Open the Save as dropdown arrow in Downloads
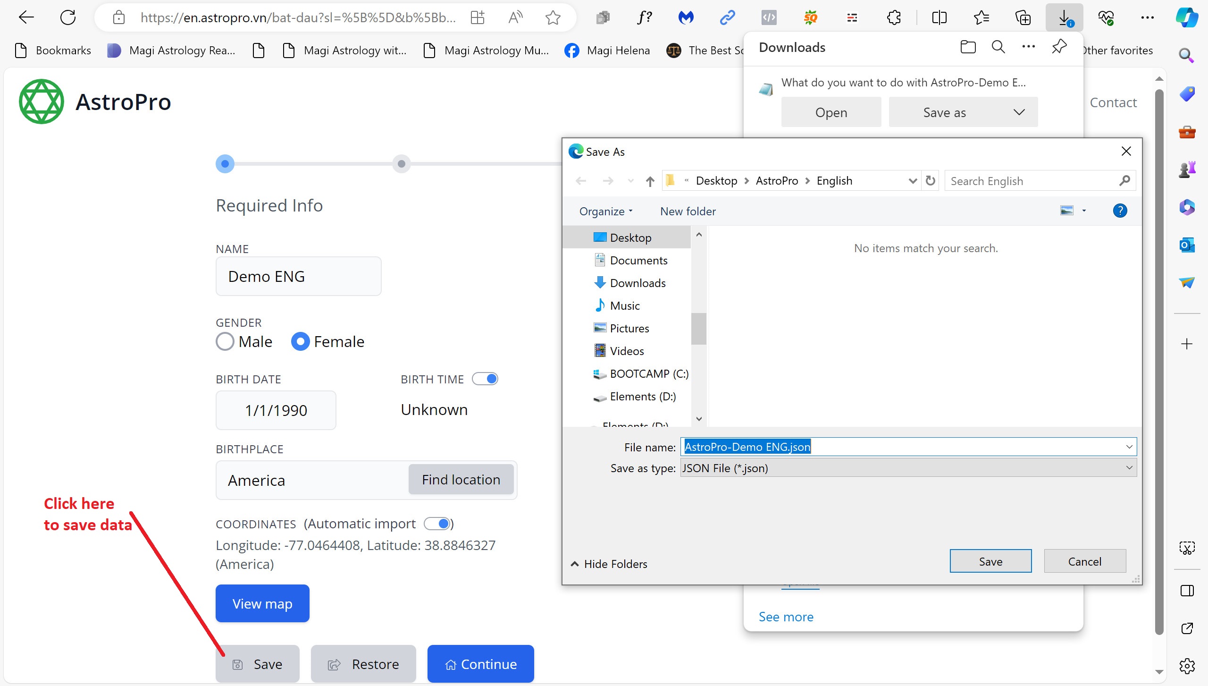The width and height of the screenshot is (1208, 686). [x=1019, y=112]
